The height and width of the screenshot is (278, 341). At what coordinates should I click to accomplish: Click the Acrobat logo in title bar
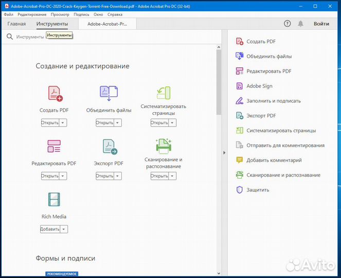[6, 6]
